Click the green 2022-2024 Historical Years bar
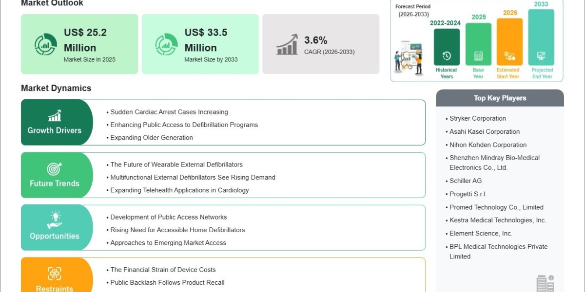Screen dimensions: 585x292 (447, 47)
